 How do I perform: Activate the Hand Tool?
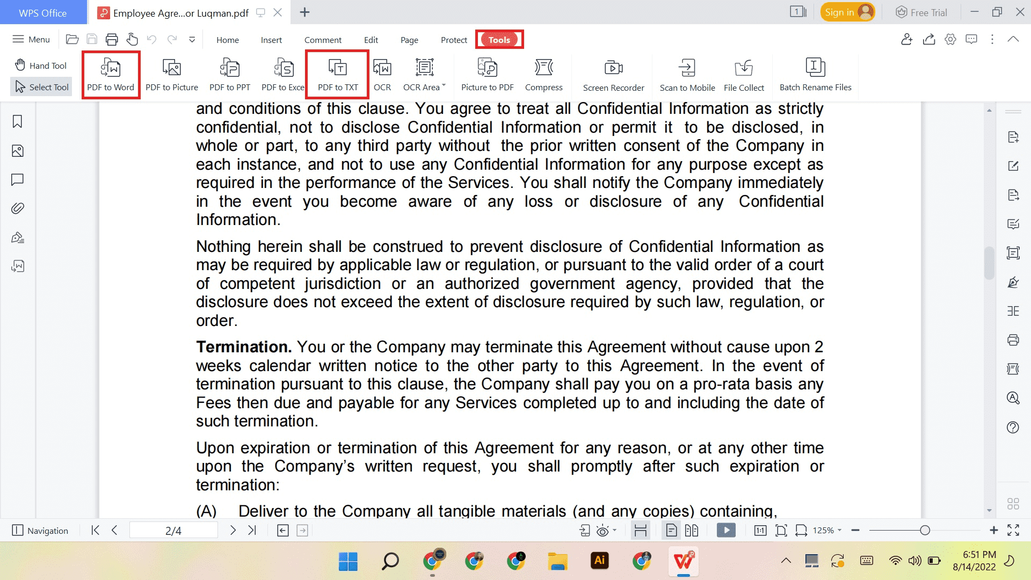coord(40,65)
